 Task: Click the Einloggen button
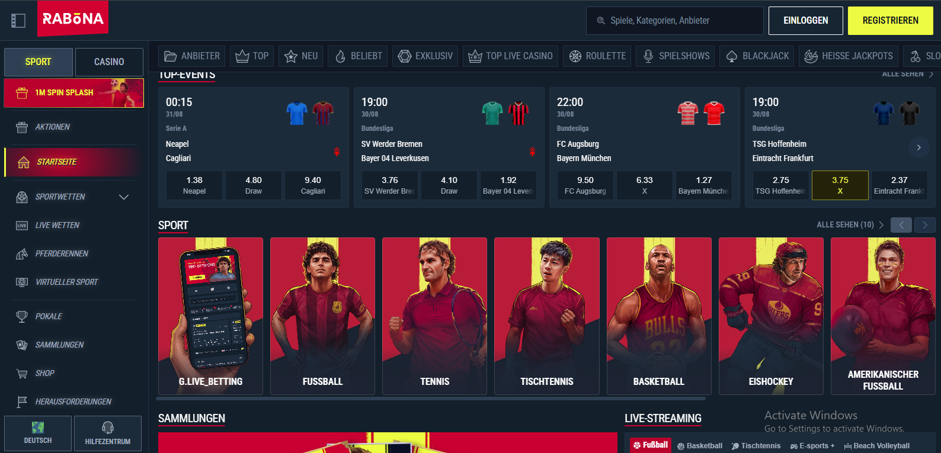pos(805,21)
